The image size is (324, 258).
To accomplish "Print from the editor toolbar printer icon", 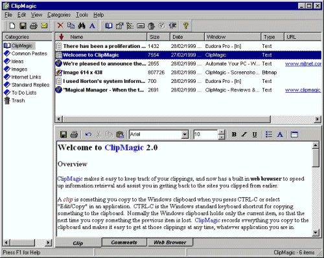I will (74, 135).
